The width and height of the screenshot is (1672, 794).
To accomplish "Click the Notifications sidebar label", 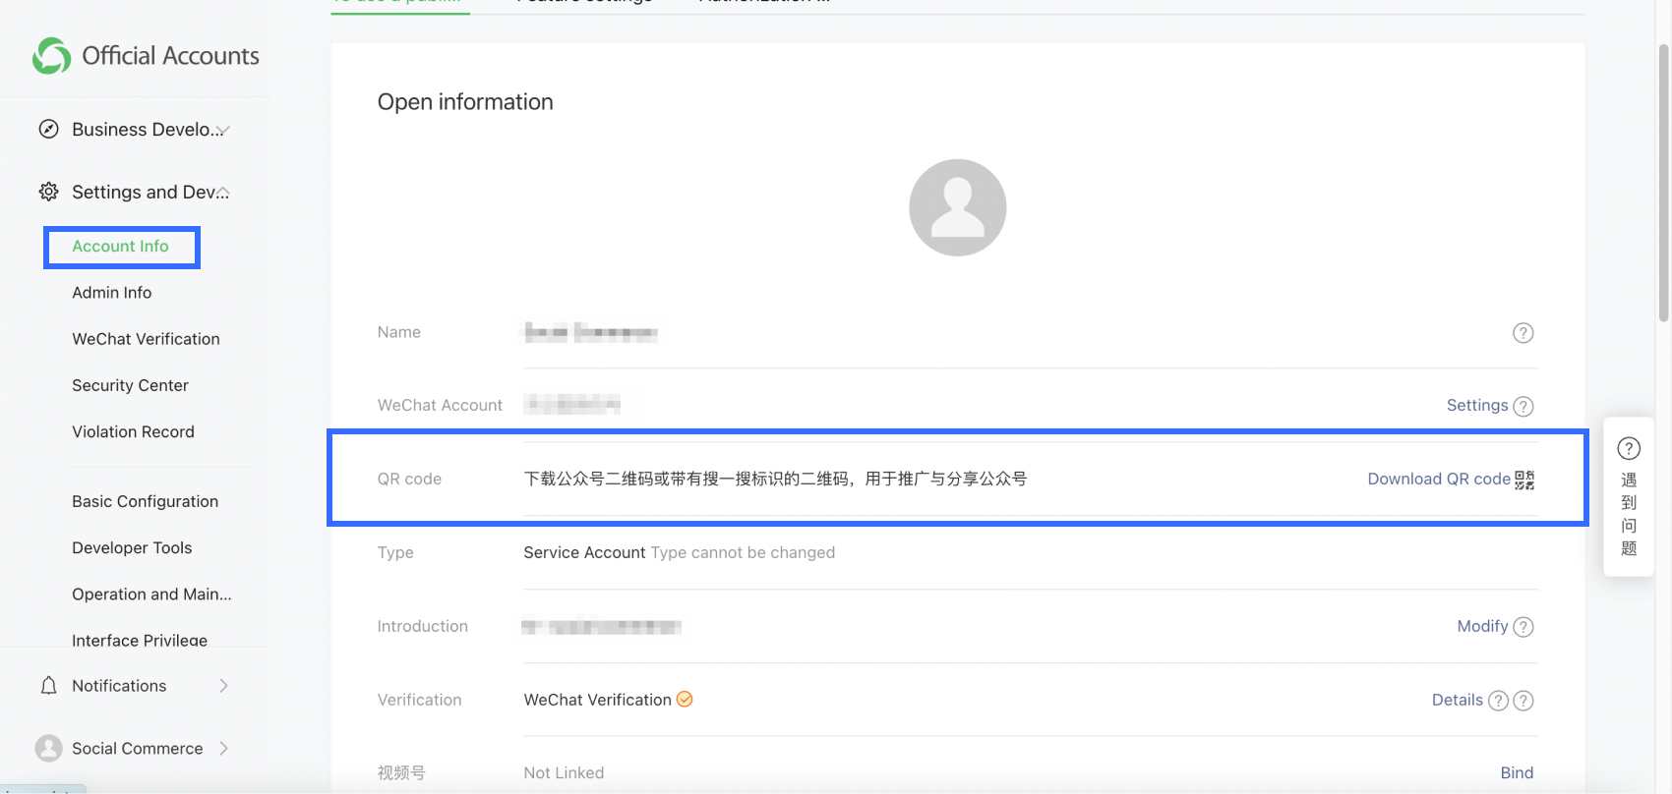I will [119, 686].
